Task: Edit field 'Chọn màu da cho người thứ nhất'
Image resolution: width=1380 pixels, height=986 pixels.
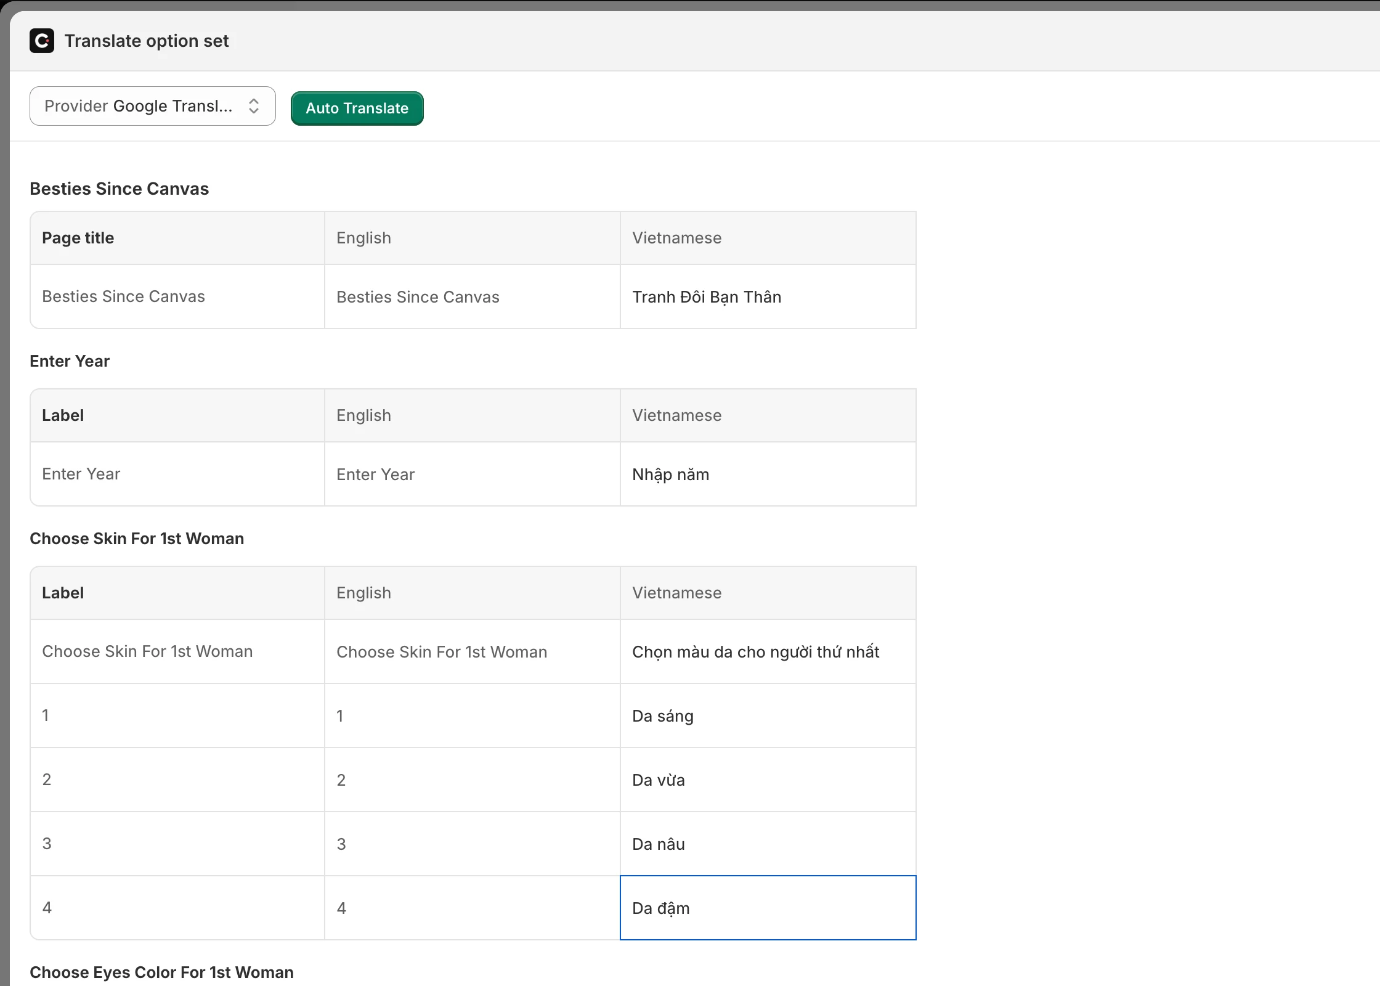Action: click(x=768, y=652)
